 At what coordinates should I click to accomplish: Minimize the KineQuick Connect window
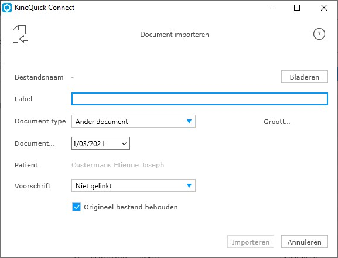pos(271,8)
